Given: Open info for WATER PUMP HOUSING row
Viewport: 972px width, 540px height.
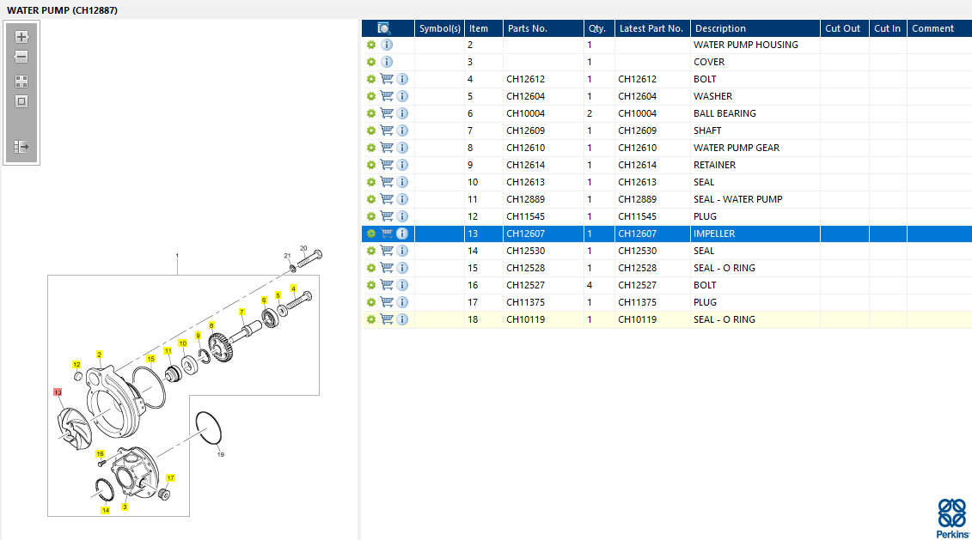Looking at the screenshot, I should click(x=387, y=45).
